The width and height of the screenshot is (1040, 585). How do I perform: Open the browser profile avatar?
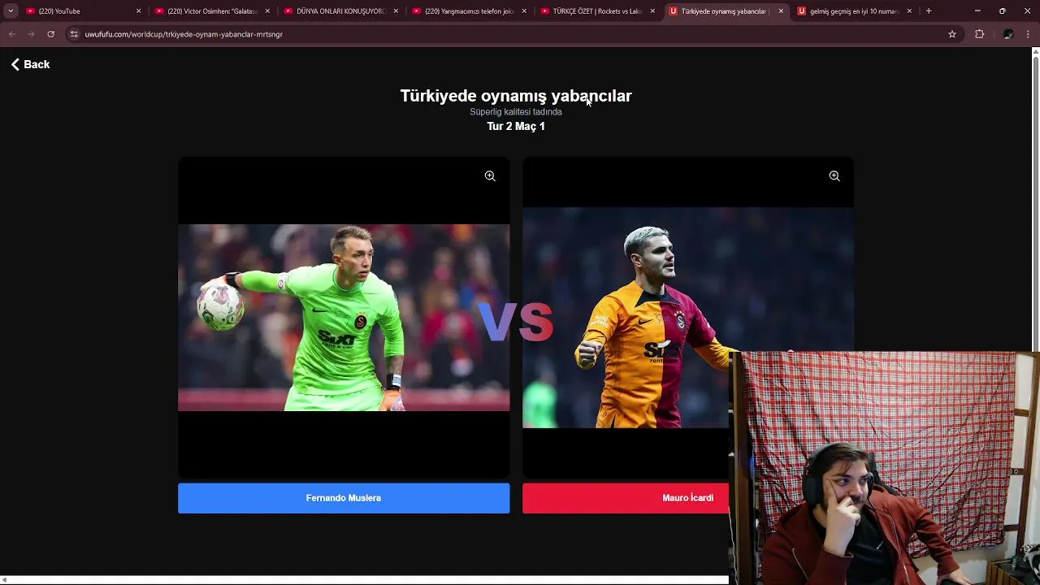coord(1008,34)
